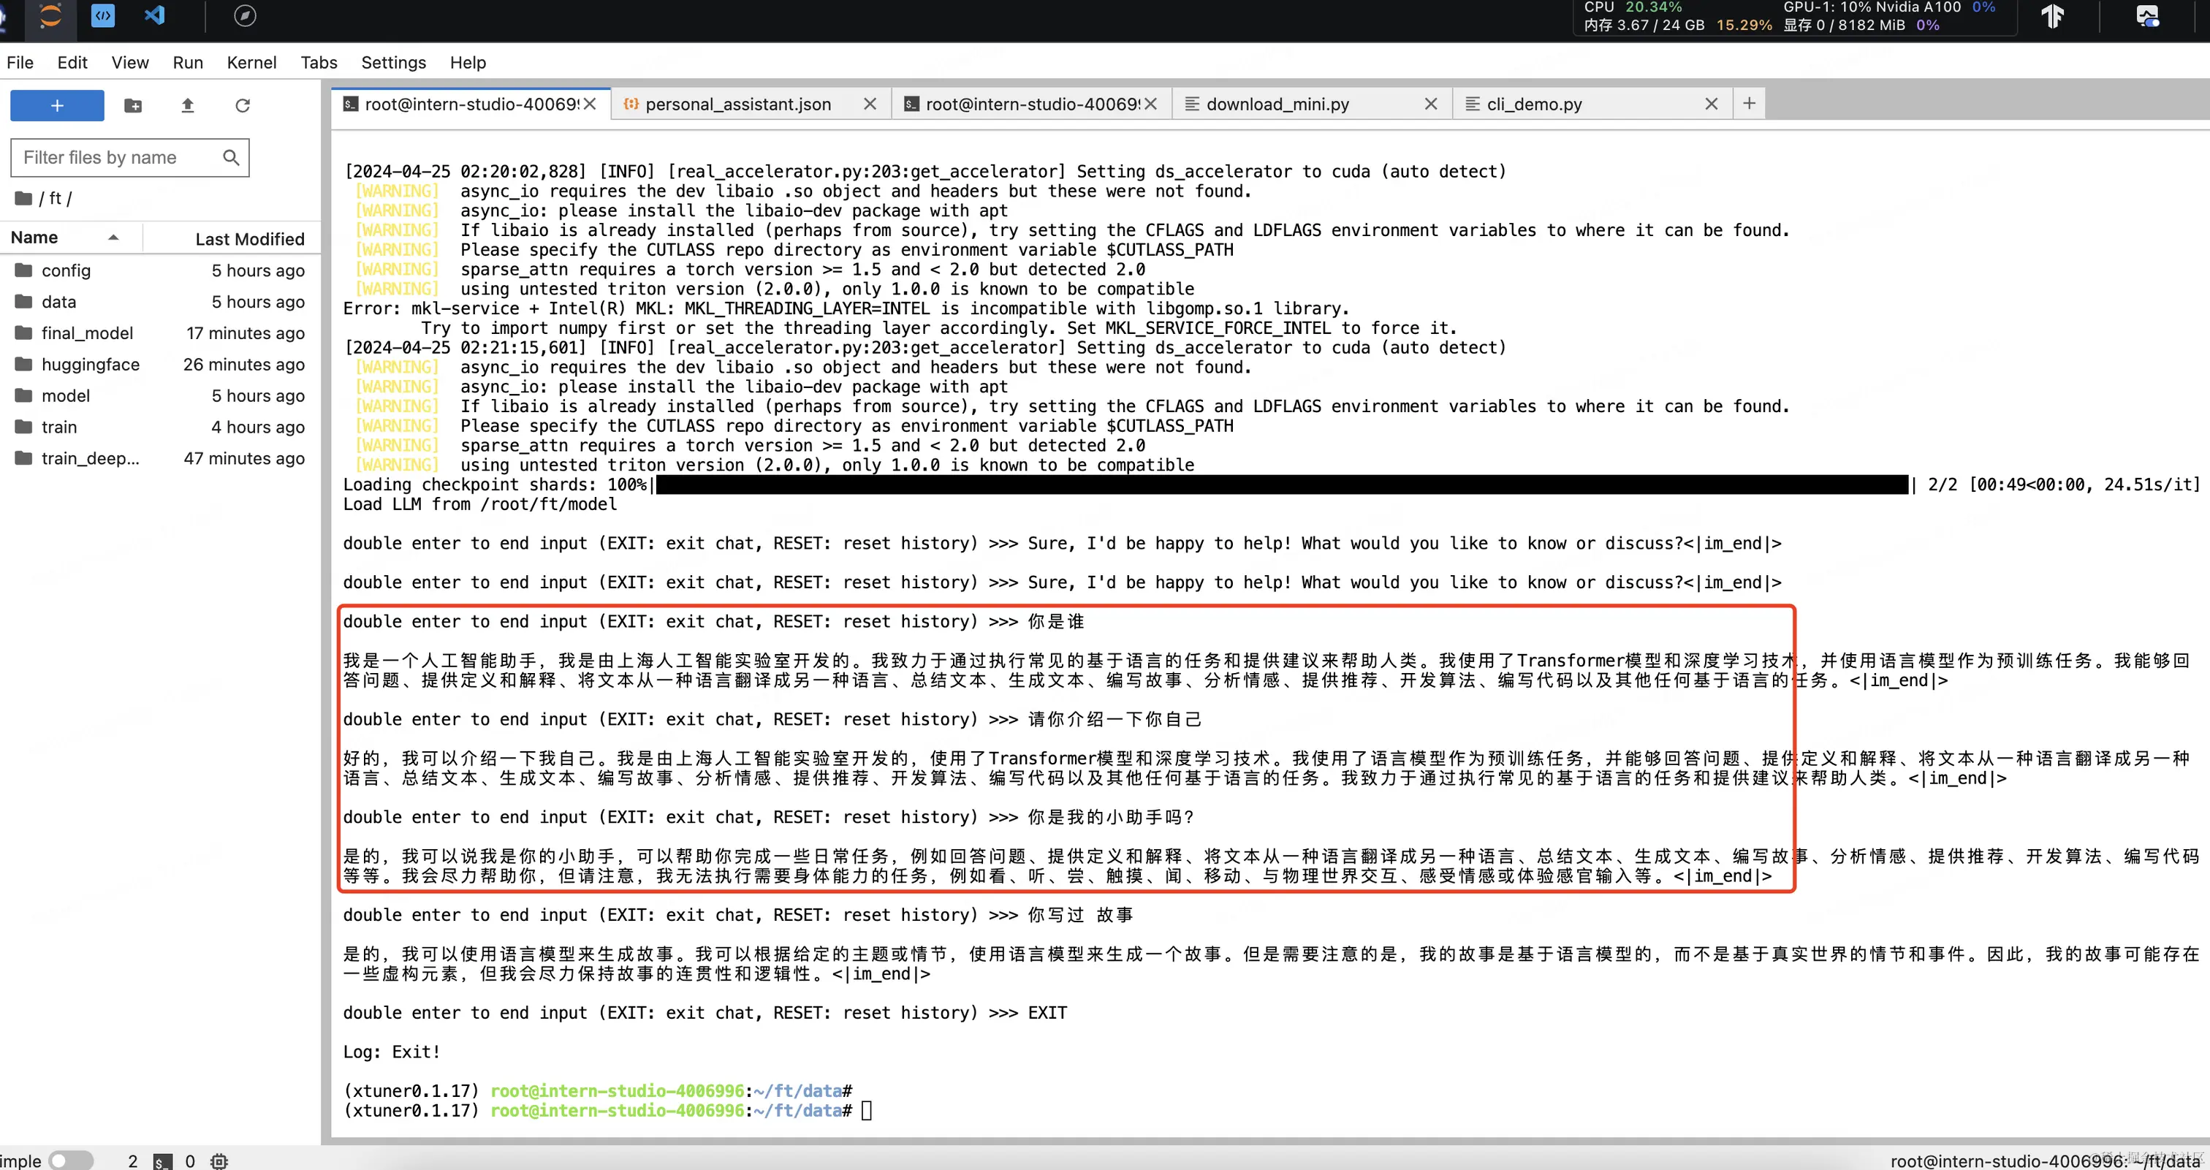The width and height of the screenshot is (2210, 1170).
Task: Click the upload files icon
Action: point(188,105)
